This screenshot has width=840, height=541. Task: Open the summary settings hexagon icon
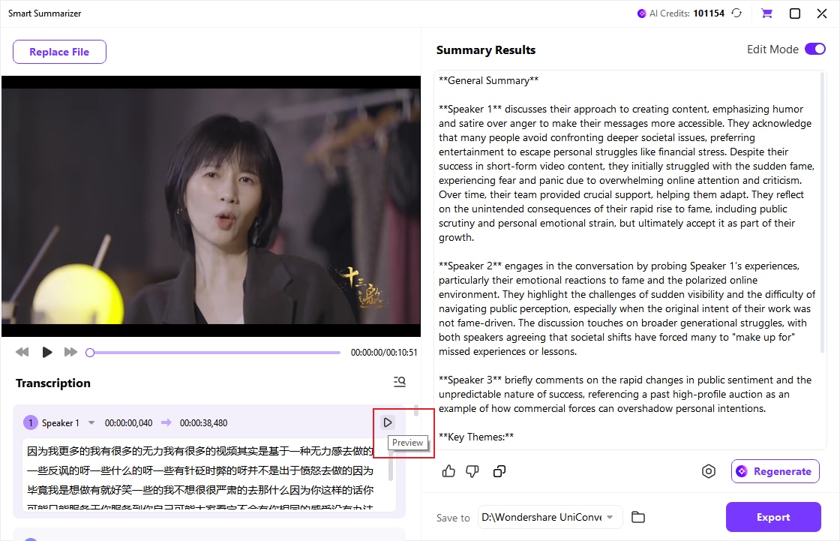(708, 471)
